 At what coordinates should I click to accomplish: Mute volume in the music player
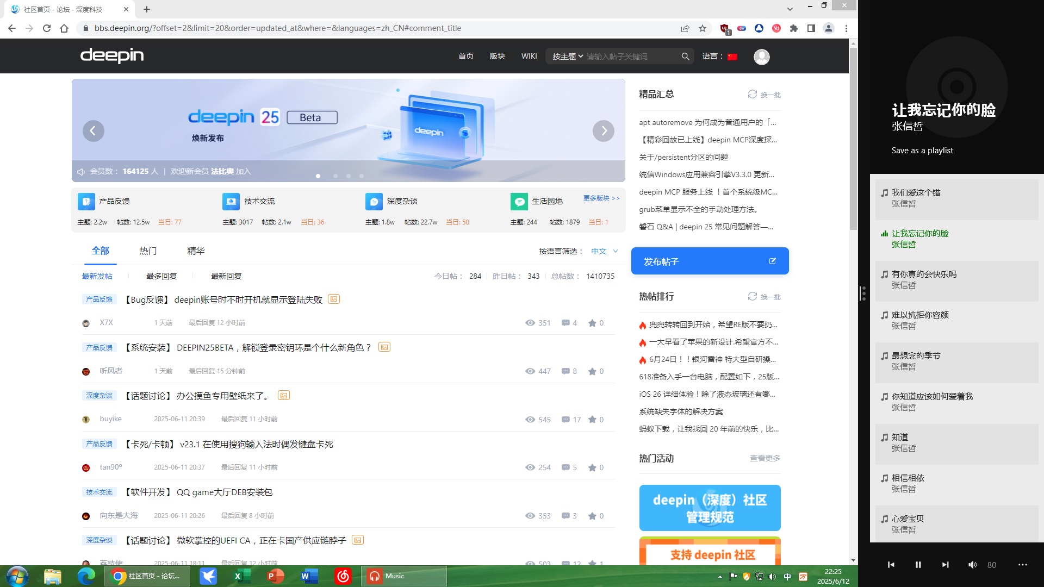pyautogui.click(x=972, y=565)
